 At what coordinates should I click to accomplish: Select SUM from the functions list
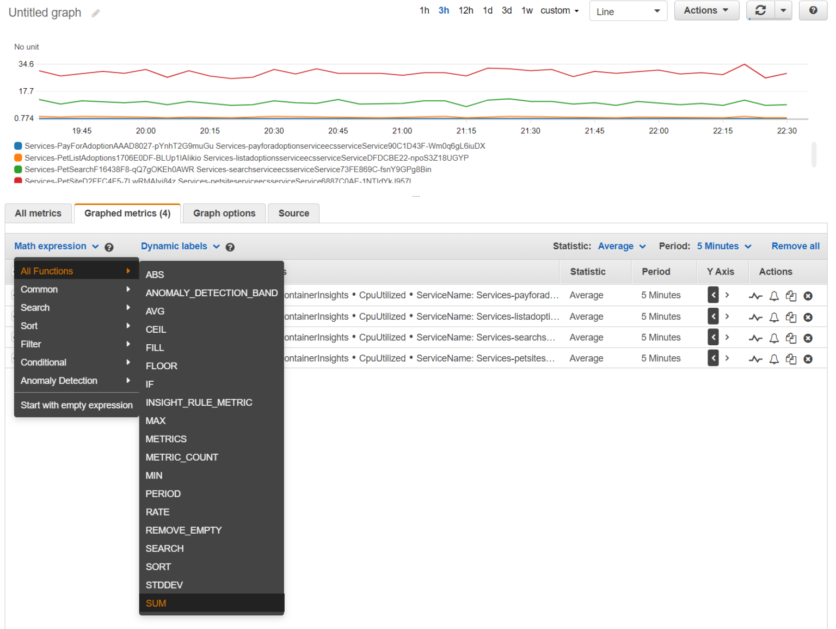pos(156,603)
